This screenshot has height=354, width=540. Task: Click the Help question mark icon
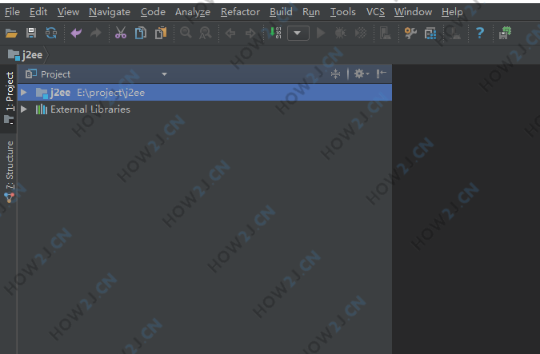[480, 33]
